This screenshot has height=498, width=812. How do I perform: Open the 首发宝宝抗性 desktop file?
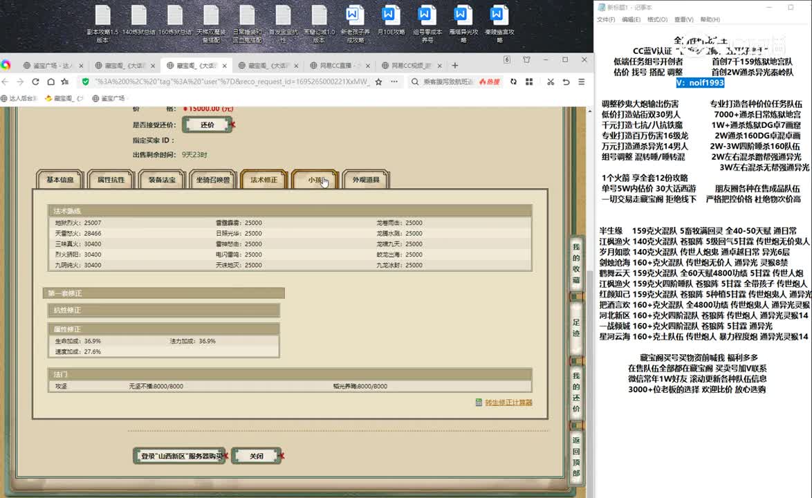[284, 24]
